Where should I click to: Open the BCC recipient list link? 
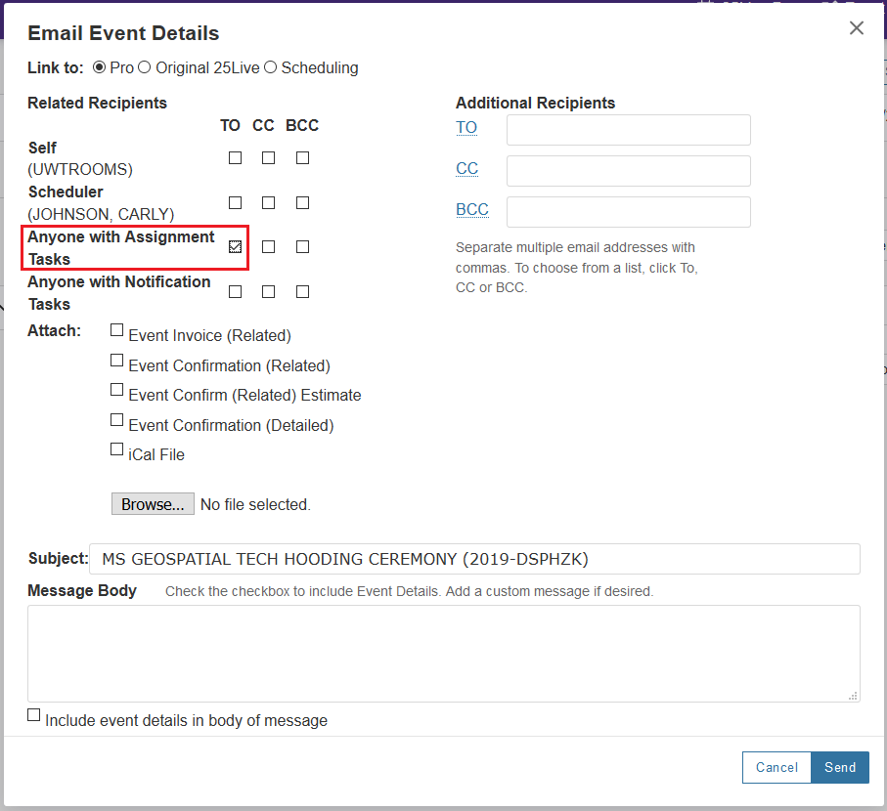coord(471,210)
